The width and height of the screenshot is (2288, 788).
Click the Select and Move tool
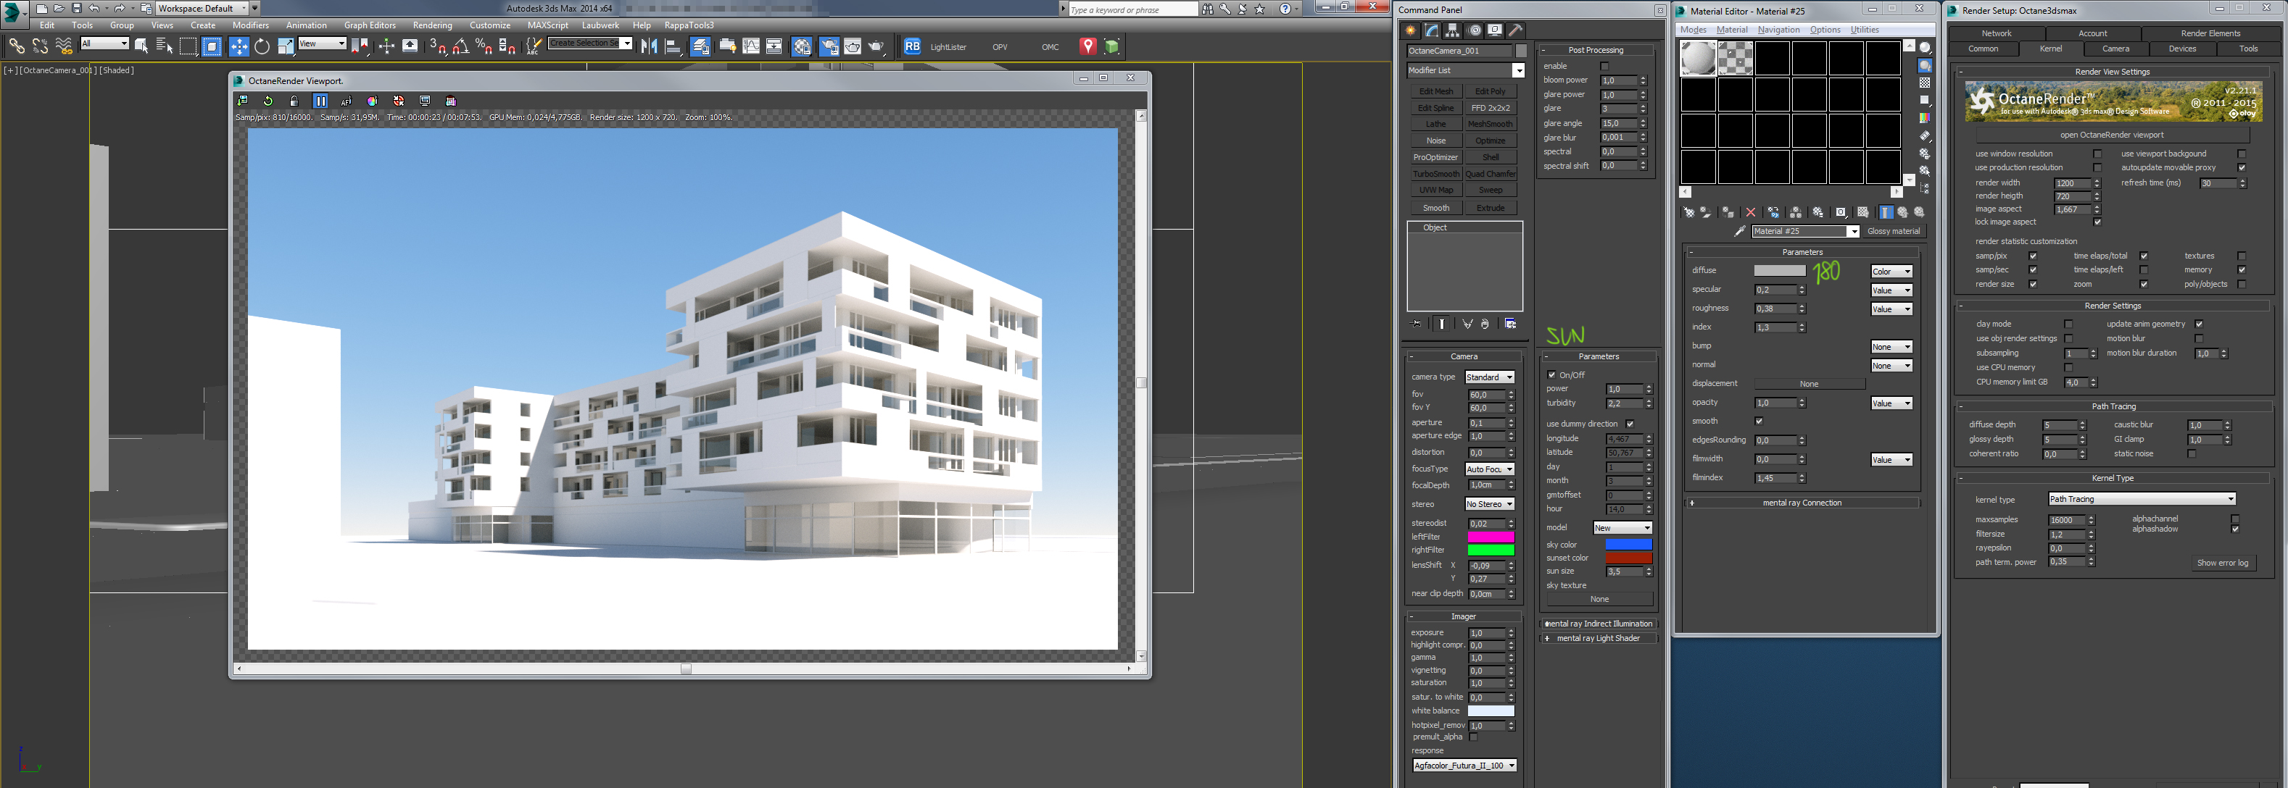(239, 46)
